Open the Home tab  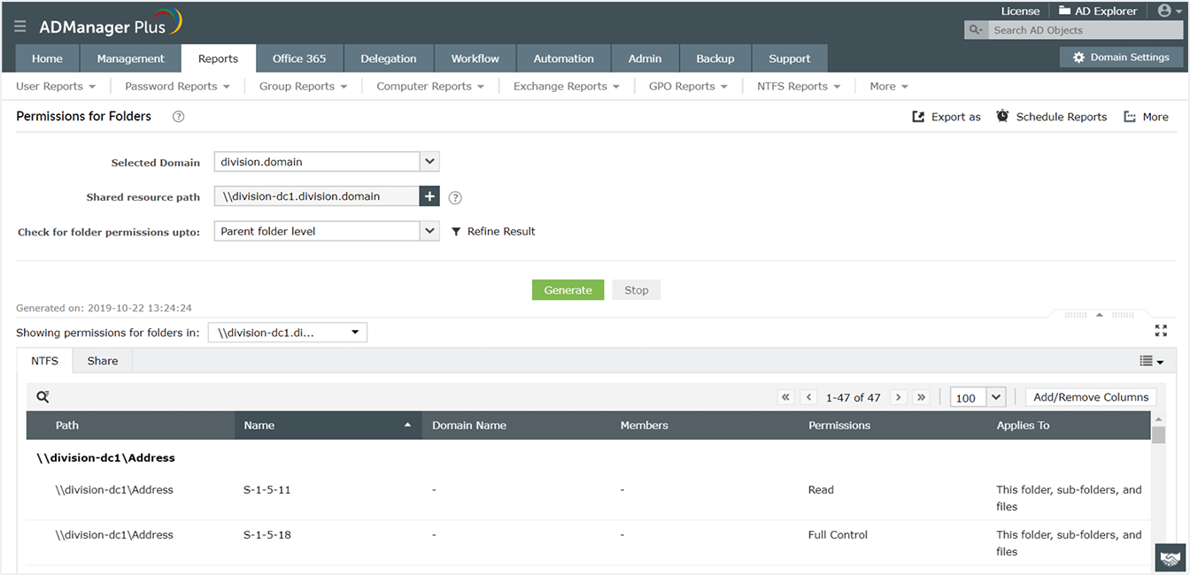(48, 58)
